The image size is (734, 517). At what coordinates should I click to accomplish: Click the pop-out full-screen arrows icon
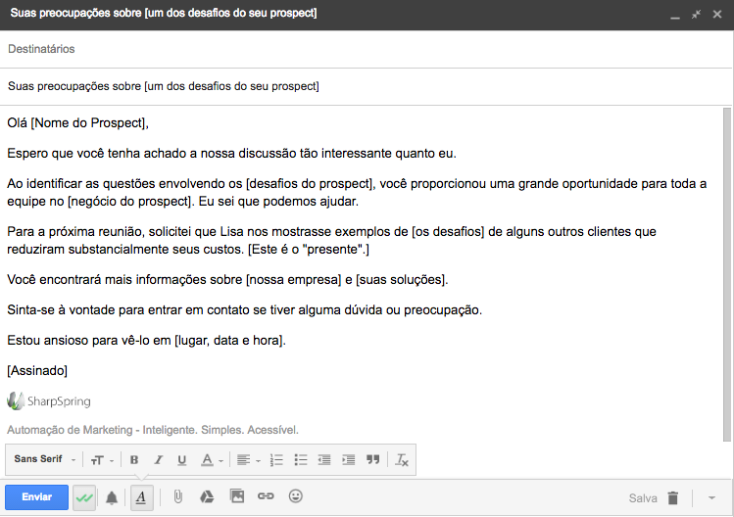(696, 14)
